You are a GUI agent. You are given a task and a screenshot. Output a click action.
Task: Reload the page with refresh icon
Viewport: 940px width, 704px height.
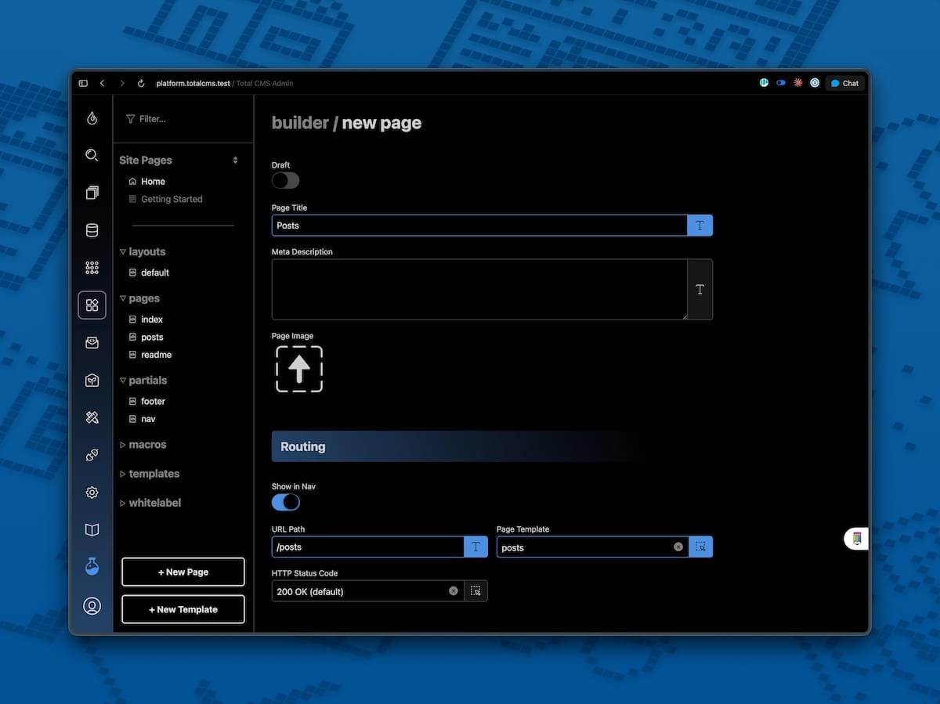click(x=141, y=83)
